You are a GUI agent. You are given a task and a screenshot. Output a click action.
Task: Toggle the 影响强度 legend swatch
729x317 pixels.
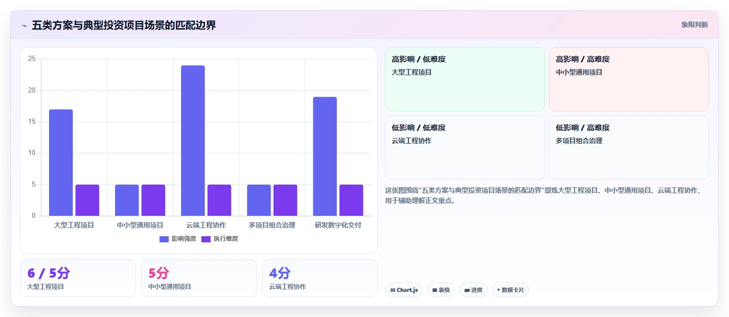[164, 239]
